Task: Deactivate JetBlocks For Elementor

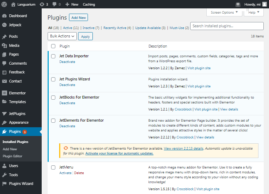Action: [x=67, y=103]
